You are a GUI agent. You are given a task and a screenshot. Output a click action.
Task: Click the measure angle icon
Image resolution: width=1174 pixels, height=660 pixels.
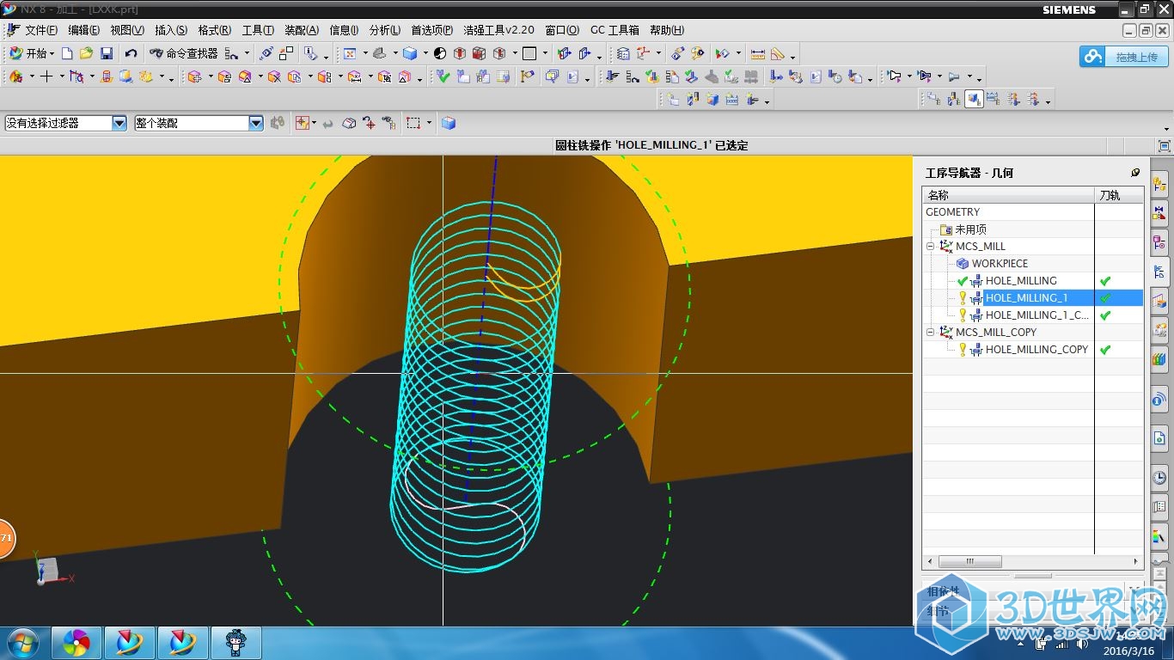click(x=777, y=53)
